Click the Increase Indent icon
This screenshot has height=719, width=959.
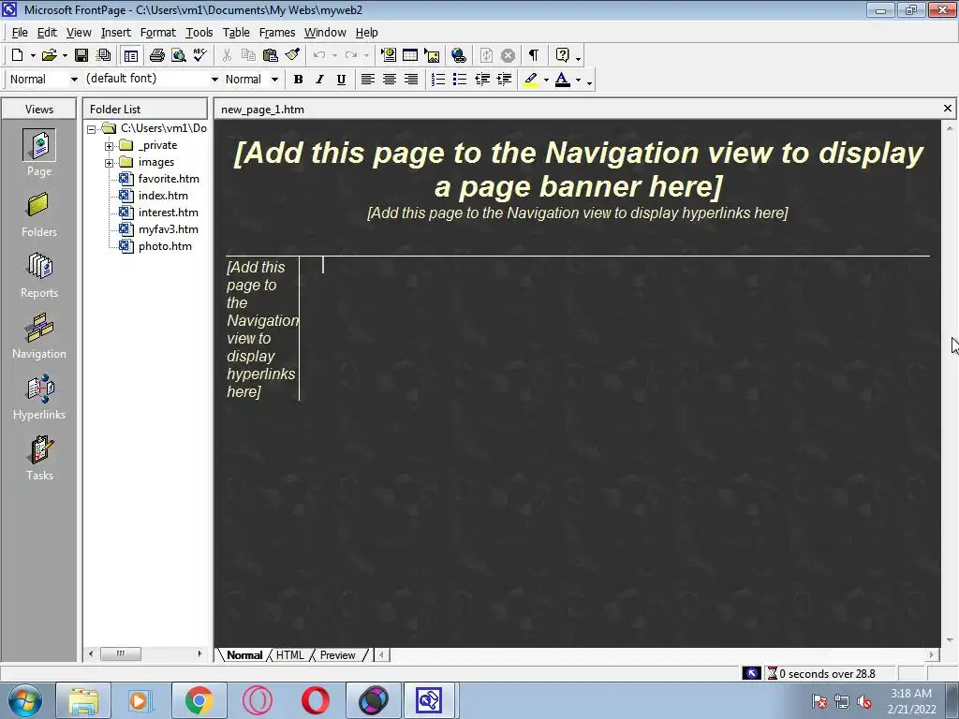pos(504,80)
